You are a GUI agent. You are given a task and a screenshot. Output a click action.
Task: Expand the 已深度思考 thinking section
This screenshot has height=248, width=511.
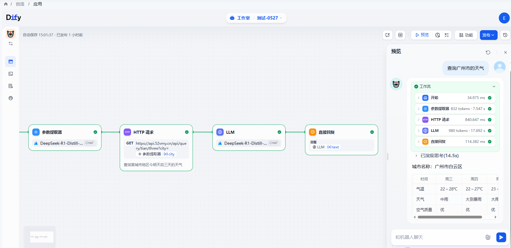click(416, 156)
